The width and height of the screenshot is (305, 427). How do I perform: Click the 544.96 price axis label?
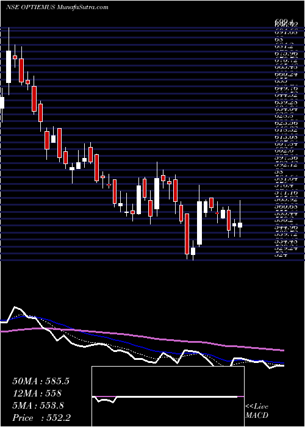point(286,228)
